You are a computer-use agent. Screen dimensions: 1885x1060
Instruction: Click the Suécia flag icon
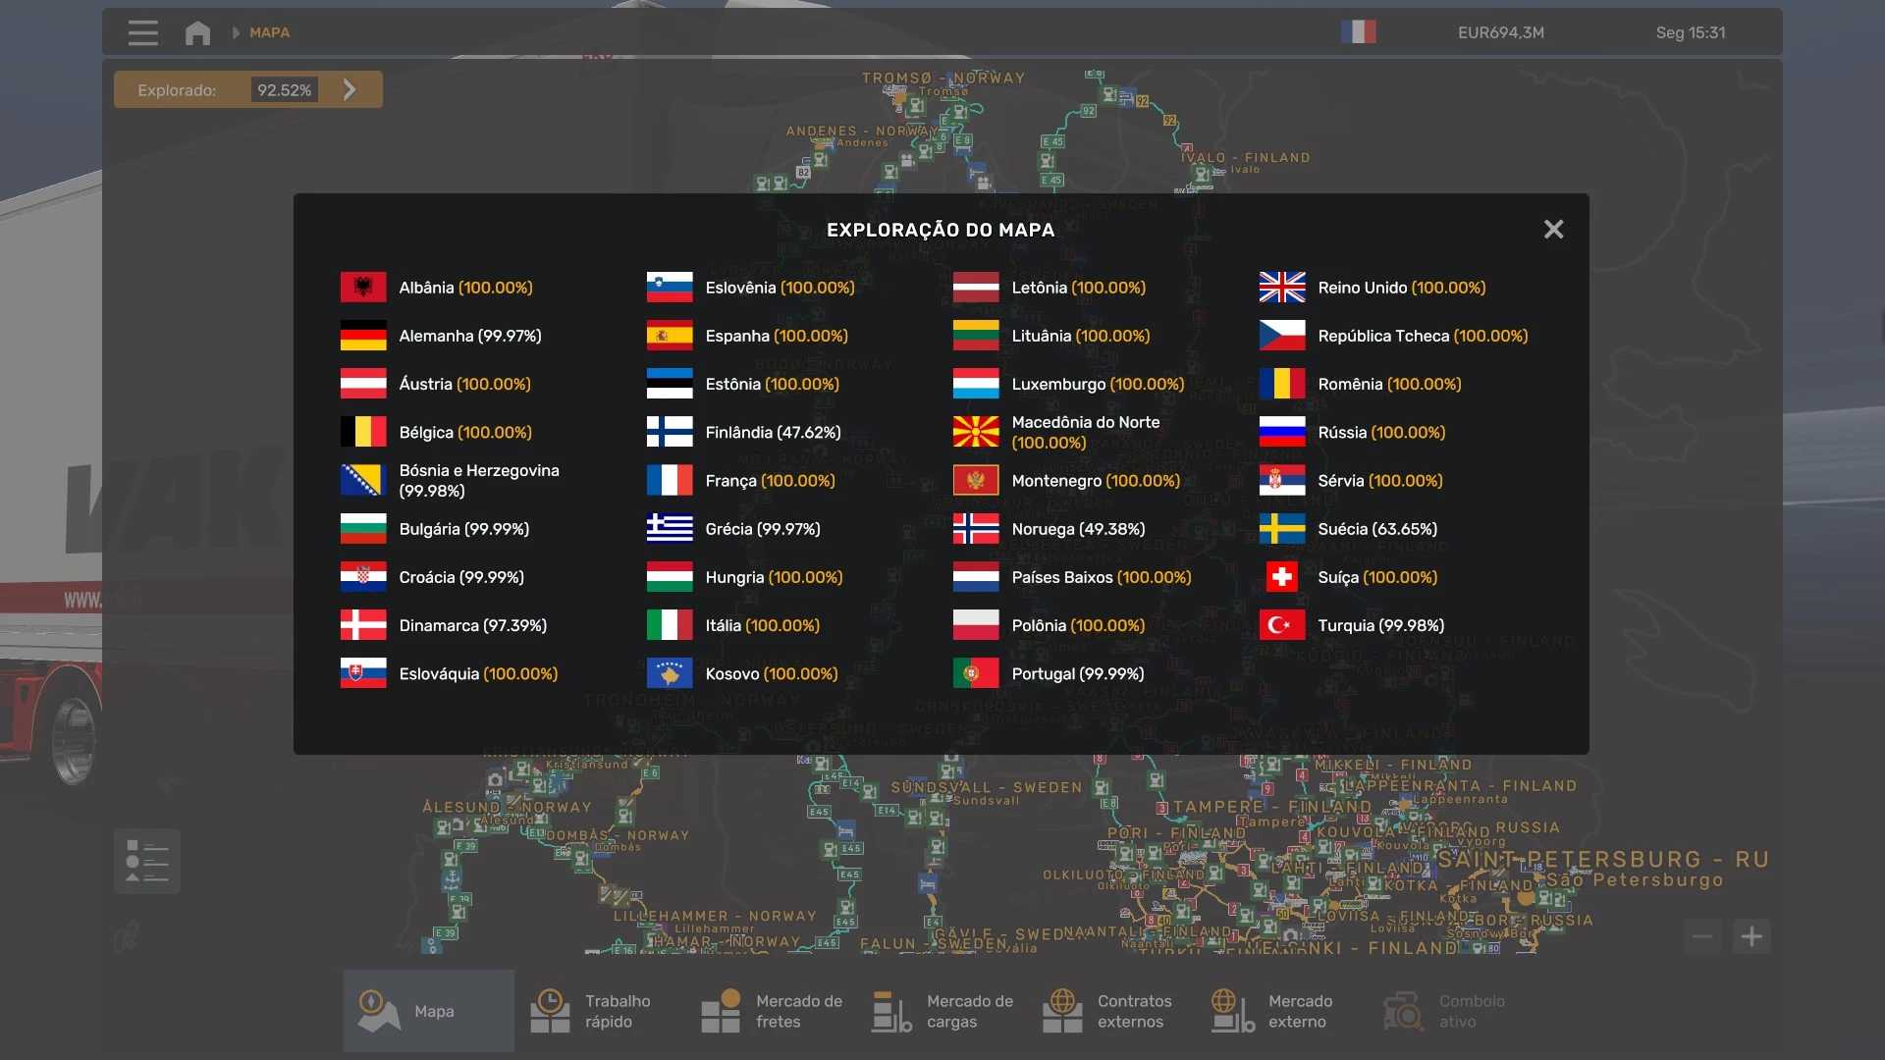pos(1281,529)
